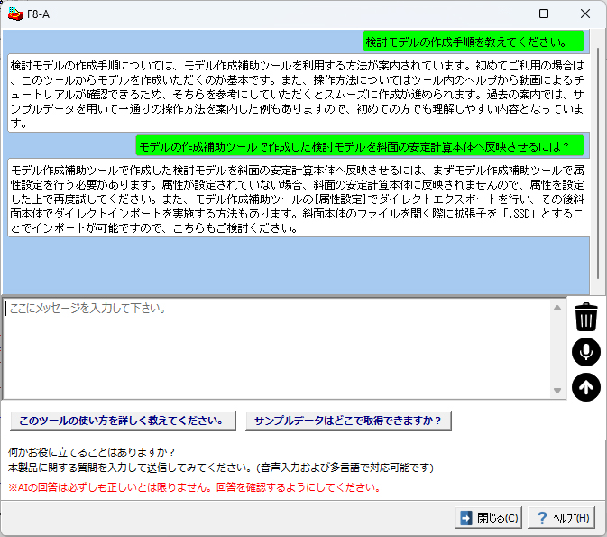This screenshot has width=607, height=537.
Task: Choose 'このツールの使い方を詳しく教えてください。' suggestion
Action: click(121, 421)
